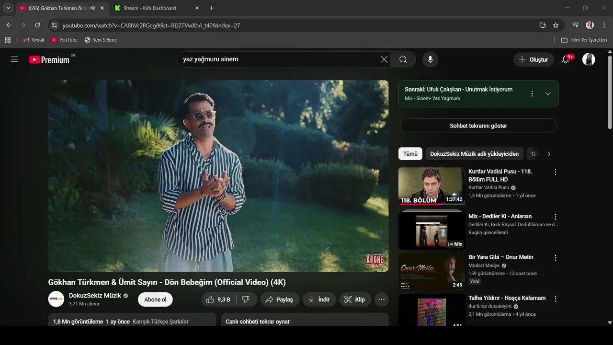Open the site information icon in address bar

[55, 25]
